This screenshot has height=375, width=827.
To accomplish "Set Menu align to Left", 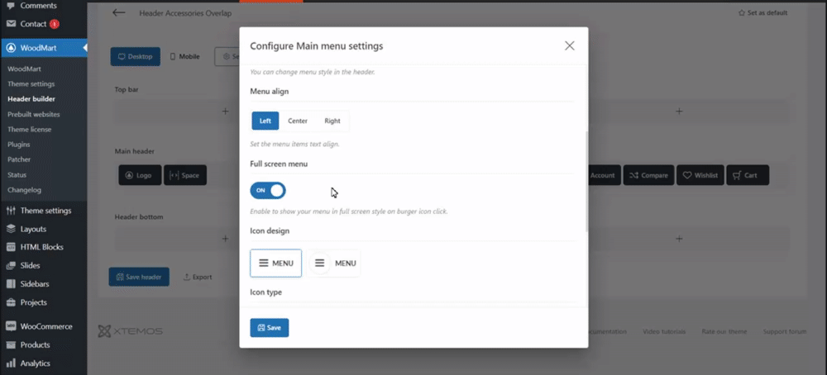I will click(x=265, y=121).
